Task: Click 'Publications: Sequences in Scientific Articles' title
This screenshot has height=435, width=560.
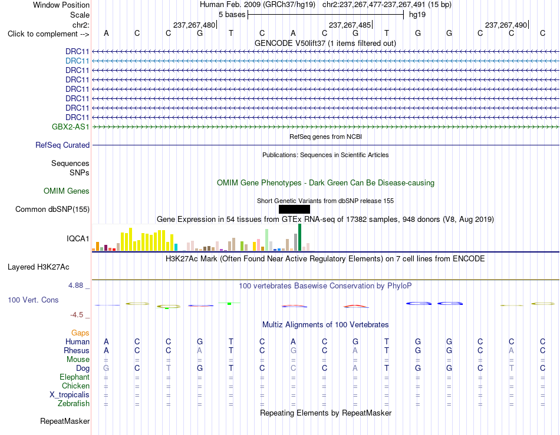Action: click(325, 155)
